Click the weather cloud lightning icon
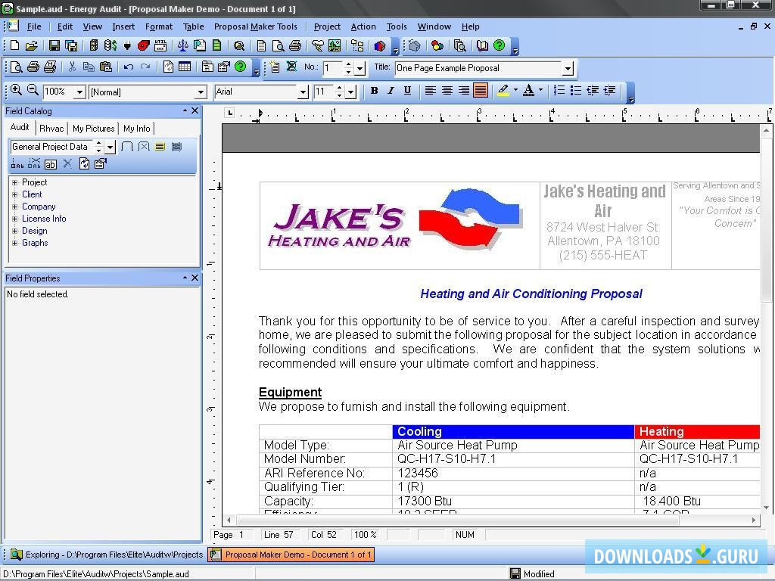The image size is (775, 581). click(x=317, y=46)
